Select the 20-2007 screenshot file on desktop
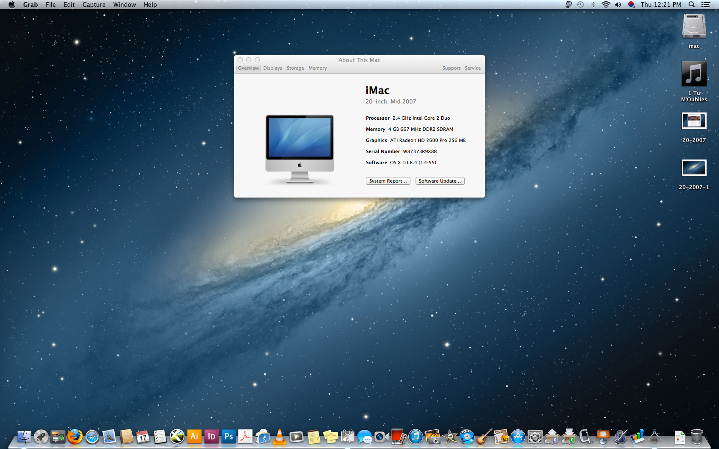Image resolution: width=719 pixels, height=449 pixels. coord(694,121)
